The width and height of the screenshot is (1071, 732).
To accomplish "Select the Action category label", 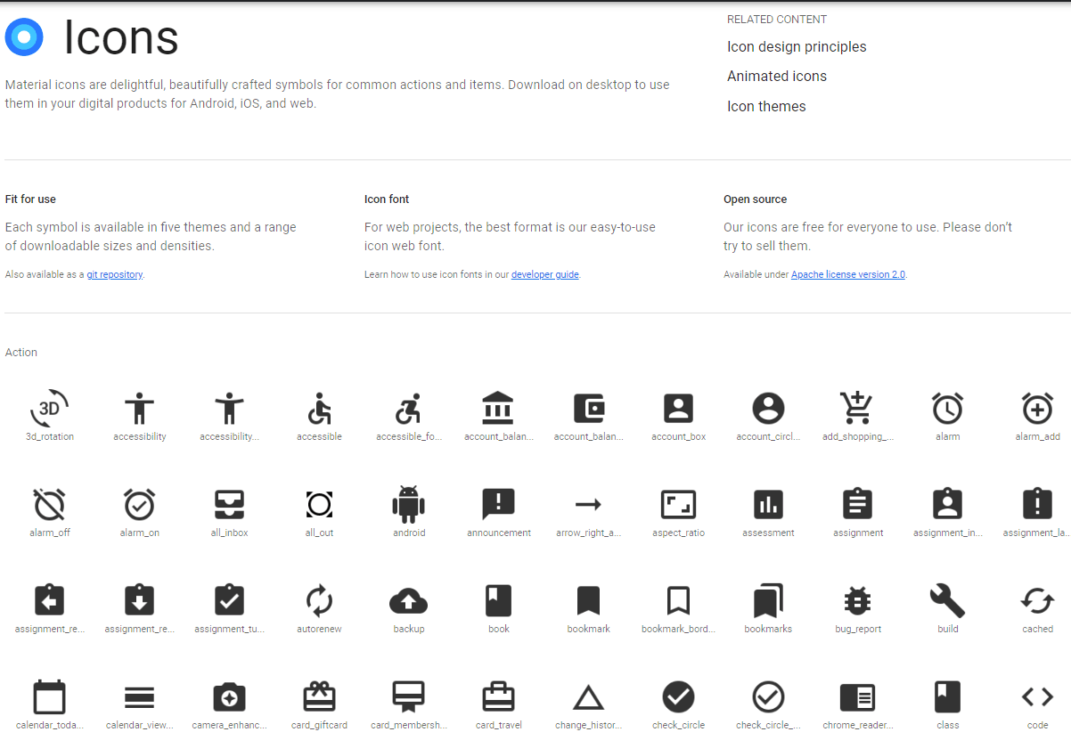I will [x=21, y=352].
